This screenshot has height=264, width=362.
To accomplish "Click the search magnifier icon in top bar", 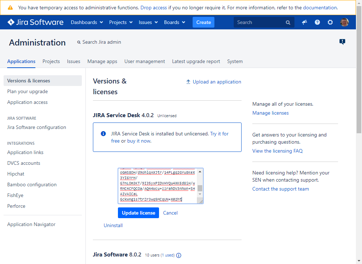I will [x=288, y=23].
